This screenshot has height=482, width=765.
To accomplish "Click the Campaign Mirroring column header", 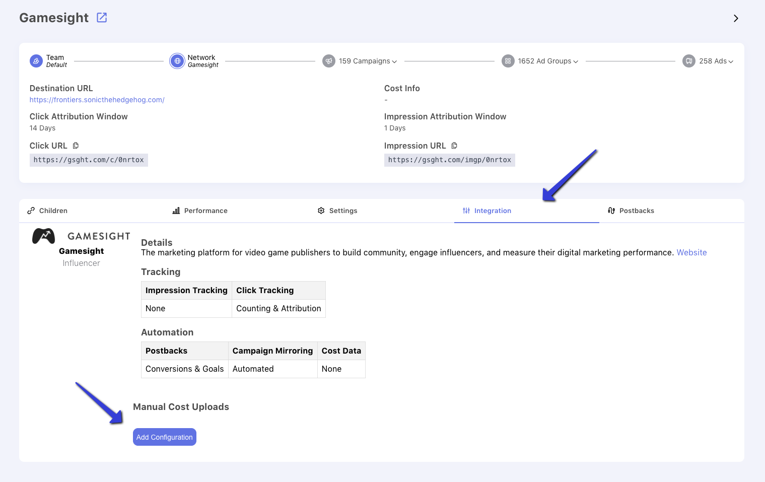I will point(272,351).
